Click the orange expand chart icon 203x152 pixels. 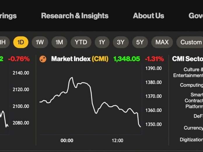(x=43, y=59)
